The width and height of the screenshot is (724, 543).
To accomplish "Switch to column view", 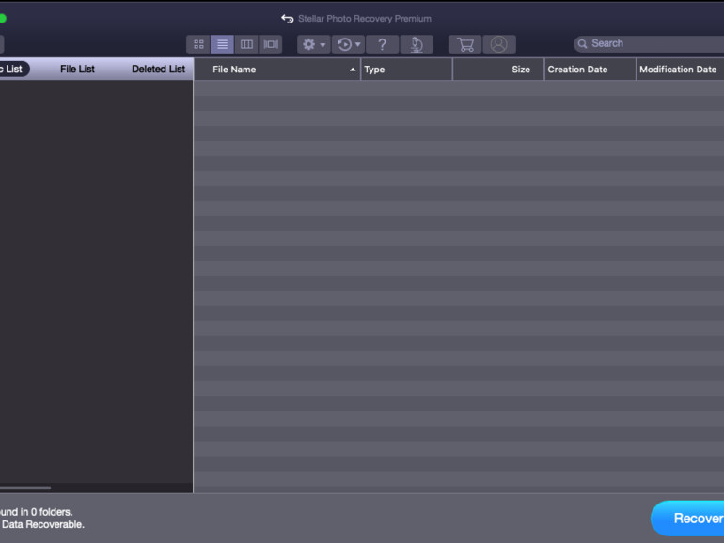I will 246,44.
